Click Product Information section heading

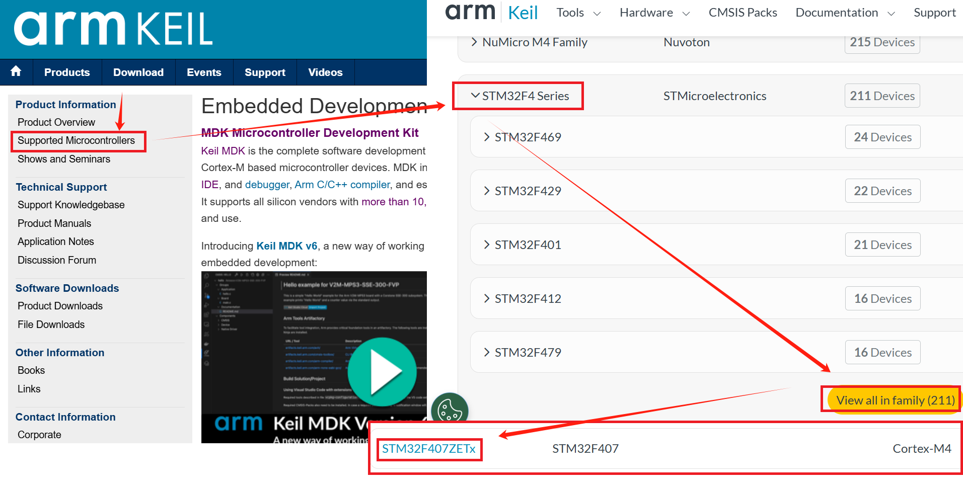point(65,105)
